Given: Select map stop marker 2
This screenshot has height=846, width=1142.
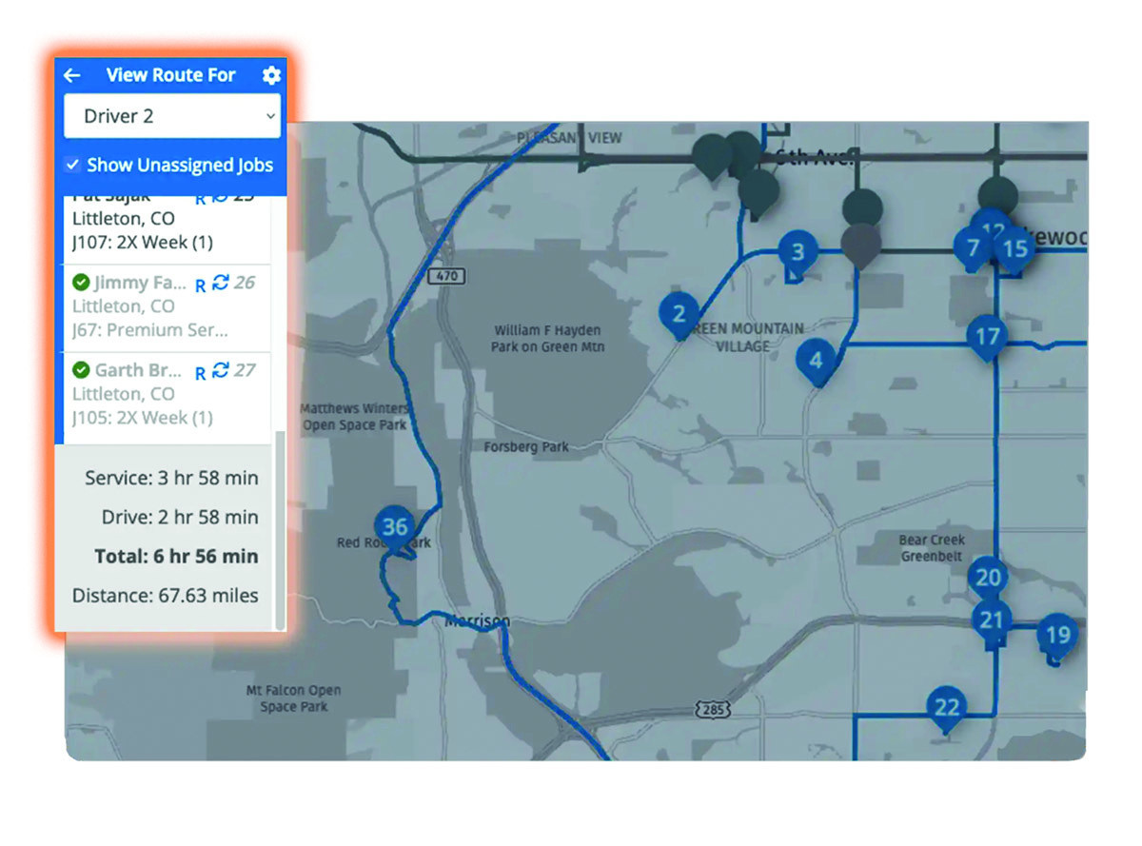Looking at the screenshot, I should (679, 314).
